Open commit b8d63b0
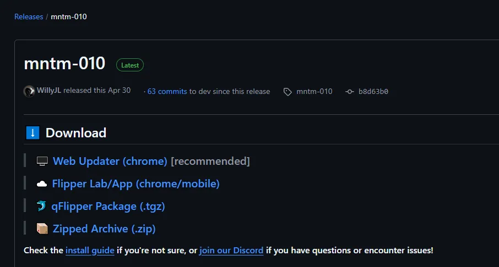499x267 pixels. [373, 92]
